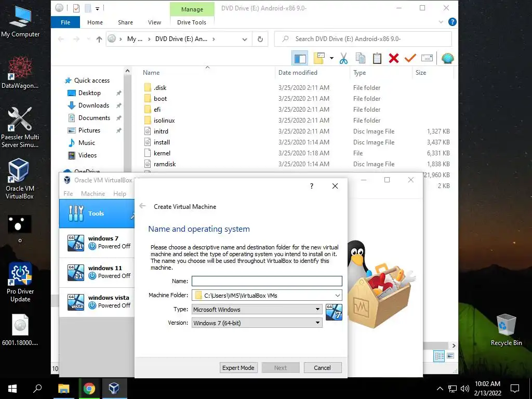Select the windows 7 virtual machine
This screenshot has height=399, width=532.
97,243
